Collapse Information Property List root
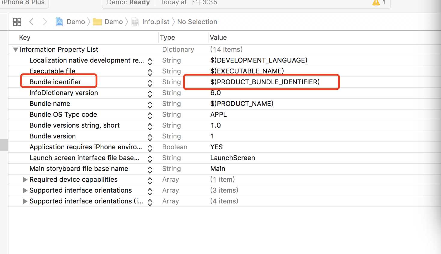The image size is (441, 254). pyautogui.click(x=16, y=49)
